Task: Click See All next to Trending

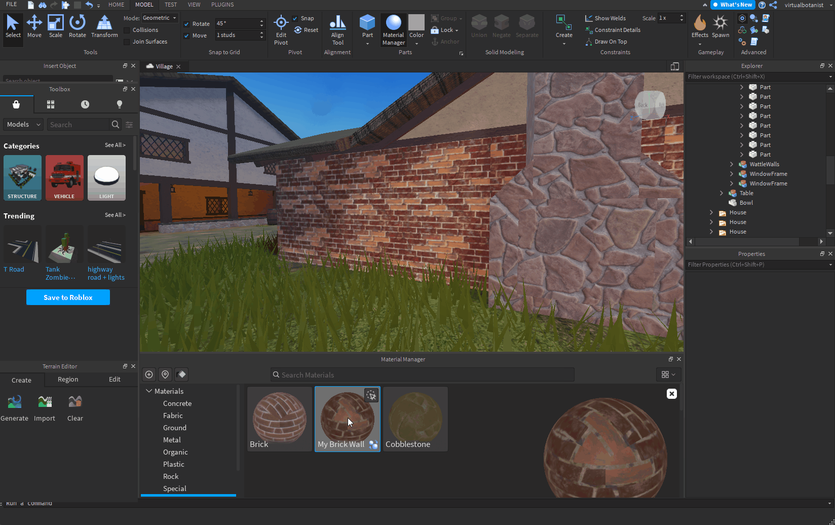Action: point(115,215)
